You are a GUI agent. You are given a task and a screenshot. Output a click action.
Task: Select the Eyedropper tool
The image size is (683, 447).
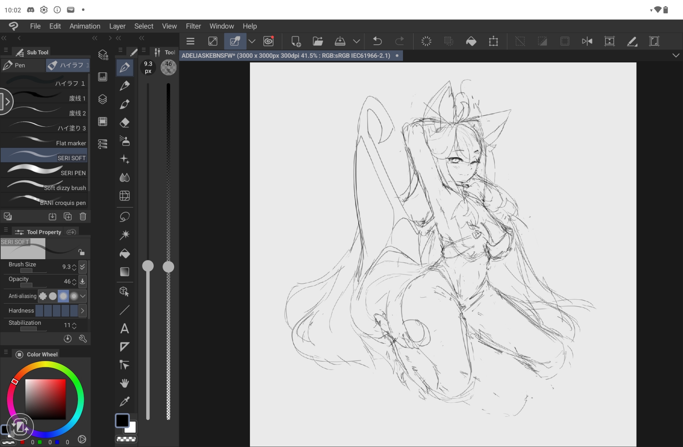point(125,402)
